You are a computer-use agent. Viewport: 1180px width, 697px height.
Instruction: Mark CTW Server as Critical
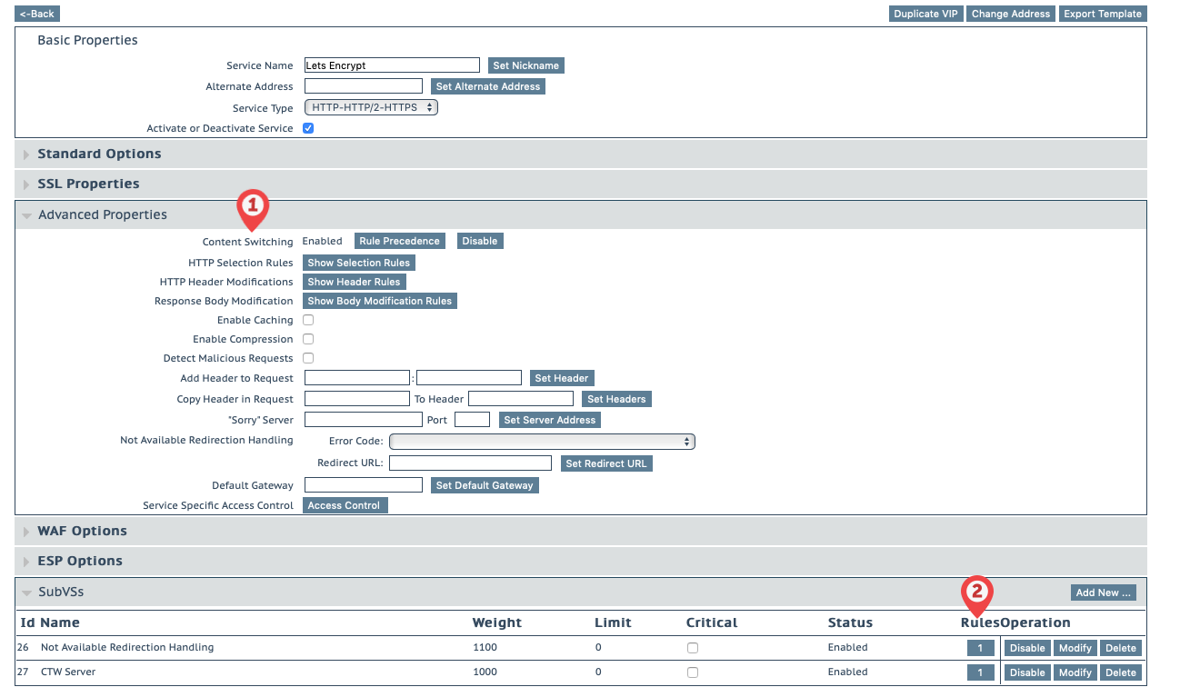[x=693, y=672]
